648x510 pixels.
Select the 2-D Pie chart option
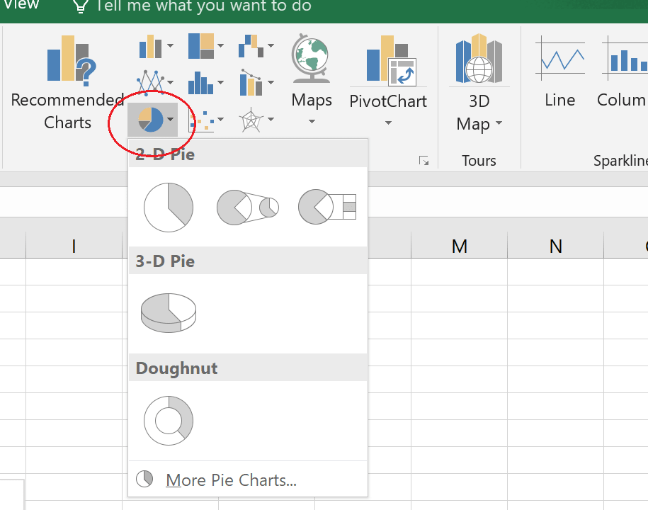[x=169, y=208]
